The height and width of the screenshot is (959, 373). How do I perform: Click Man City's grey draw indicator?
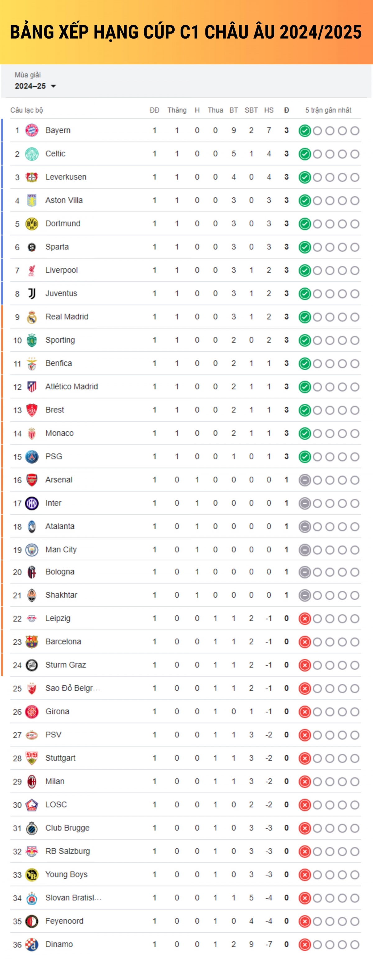coord(305,550)
